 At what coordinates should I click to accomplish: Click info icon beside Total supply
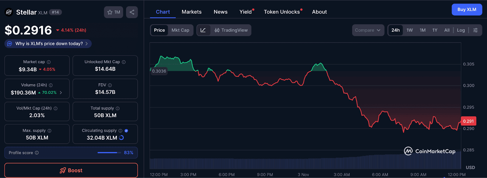[118, 108]
